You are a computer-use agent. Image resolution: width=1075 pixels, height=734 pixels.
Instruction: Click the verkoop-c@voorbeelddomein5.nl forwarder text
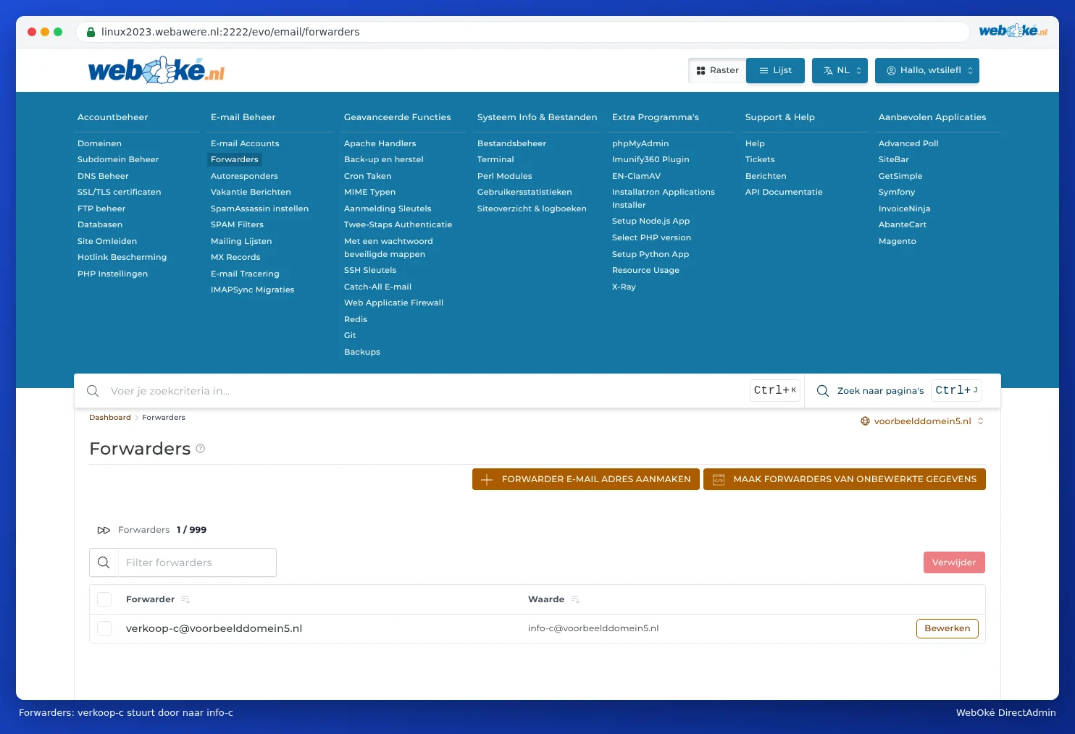coord(214,628)
